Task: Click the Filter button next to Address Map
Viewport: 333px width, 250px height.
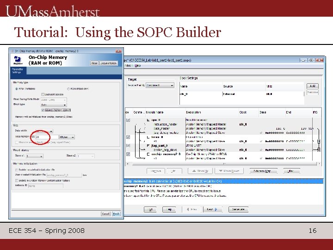Action: pyautogui.click(x=291, y=171)
